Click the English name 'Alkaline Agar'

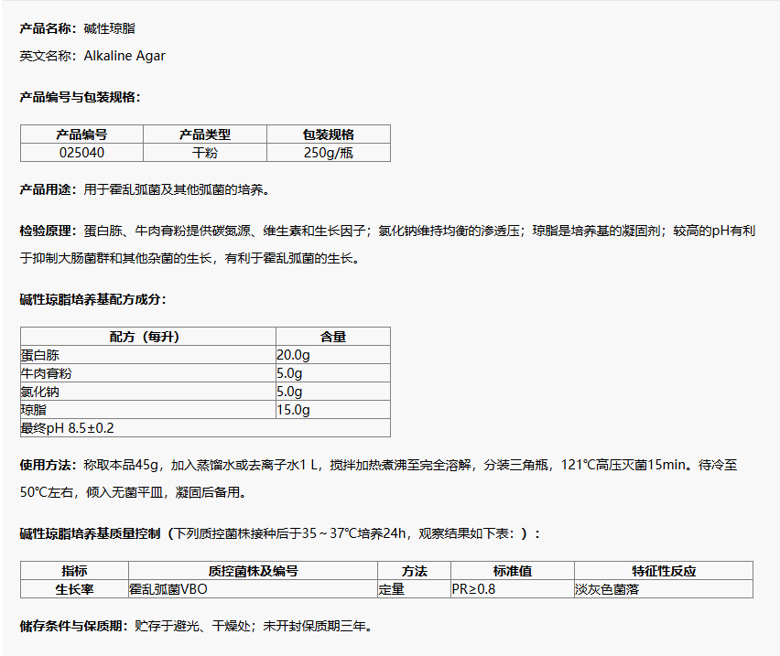pyautogui.click(x=125, y=56)
